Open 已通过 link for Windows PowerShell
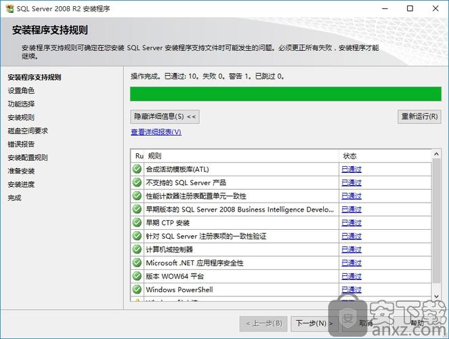 [351, 290]
